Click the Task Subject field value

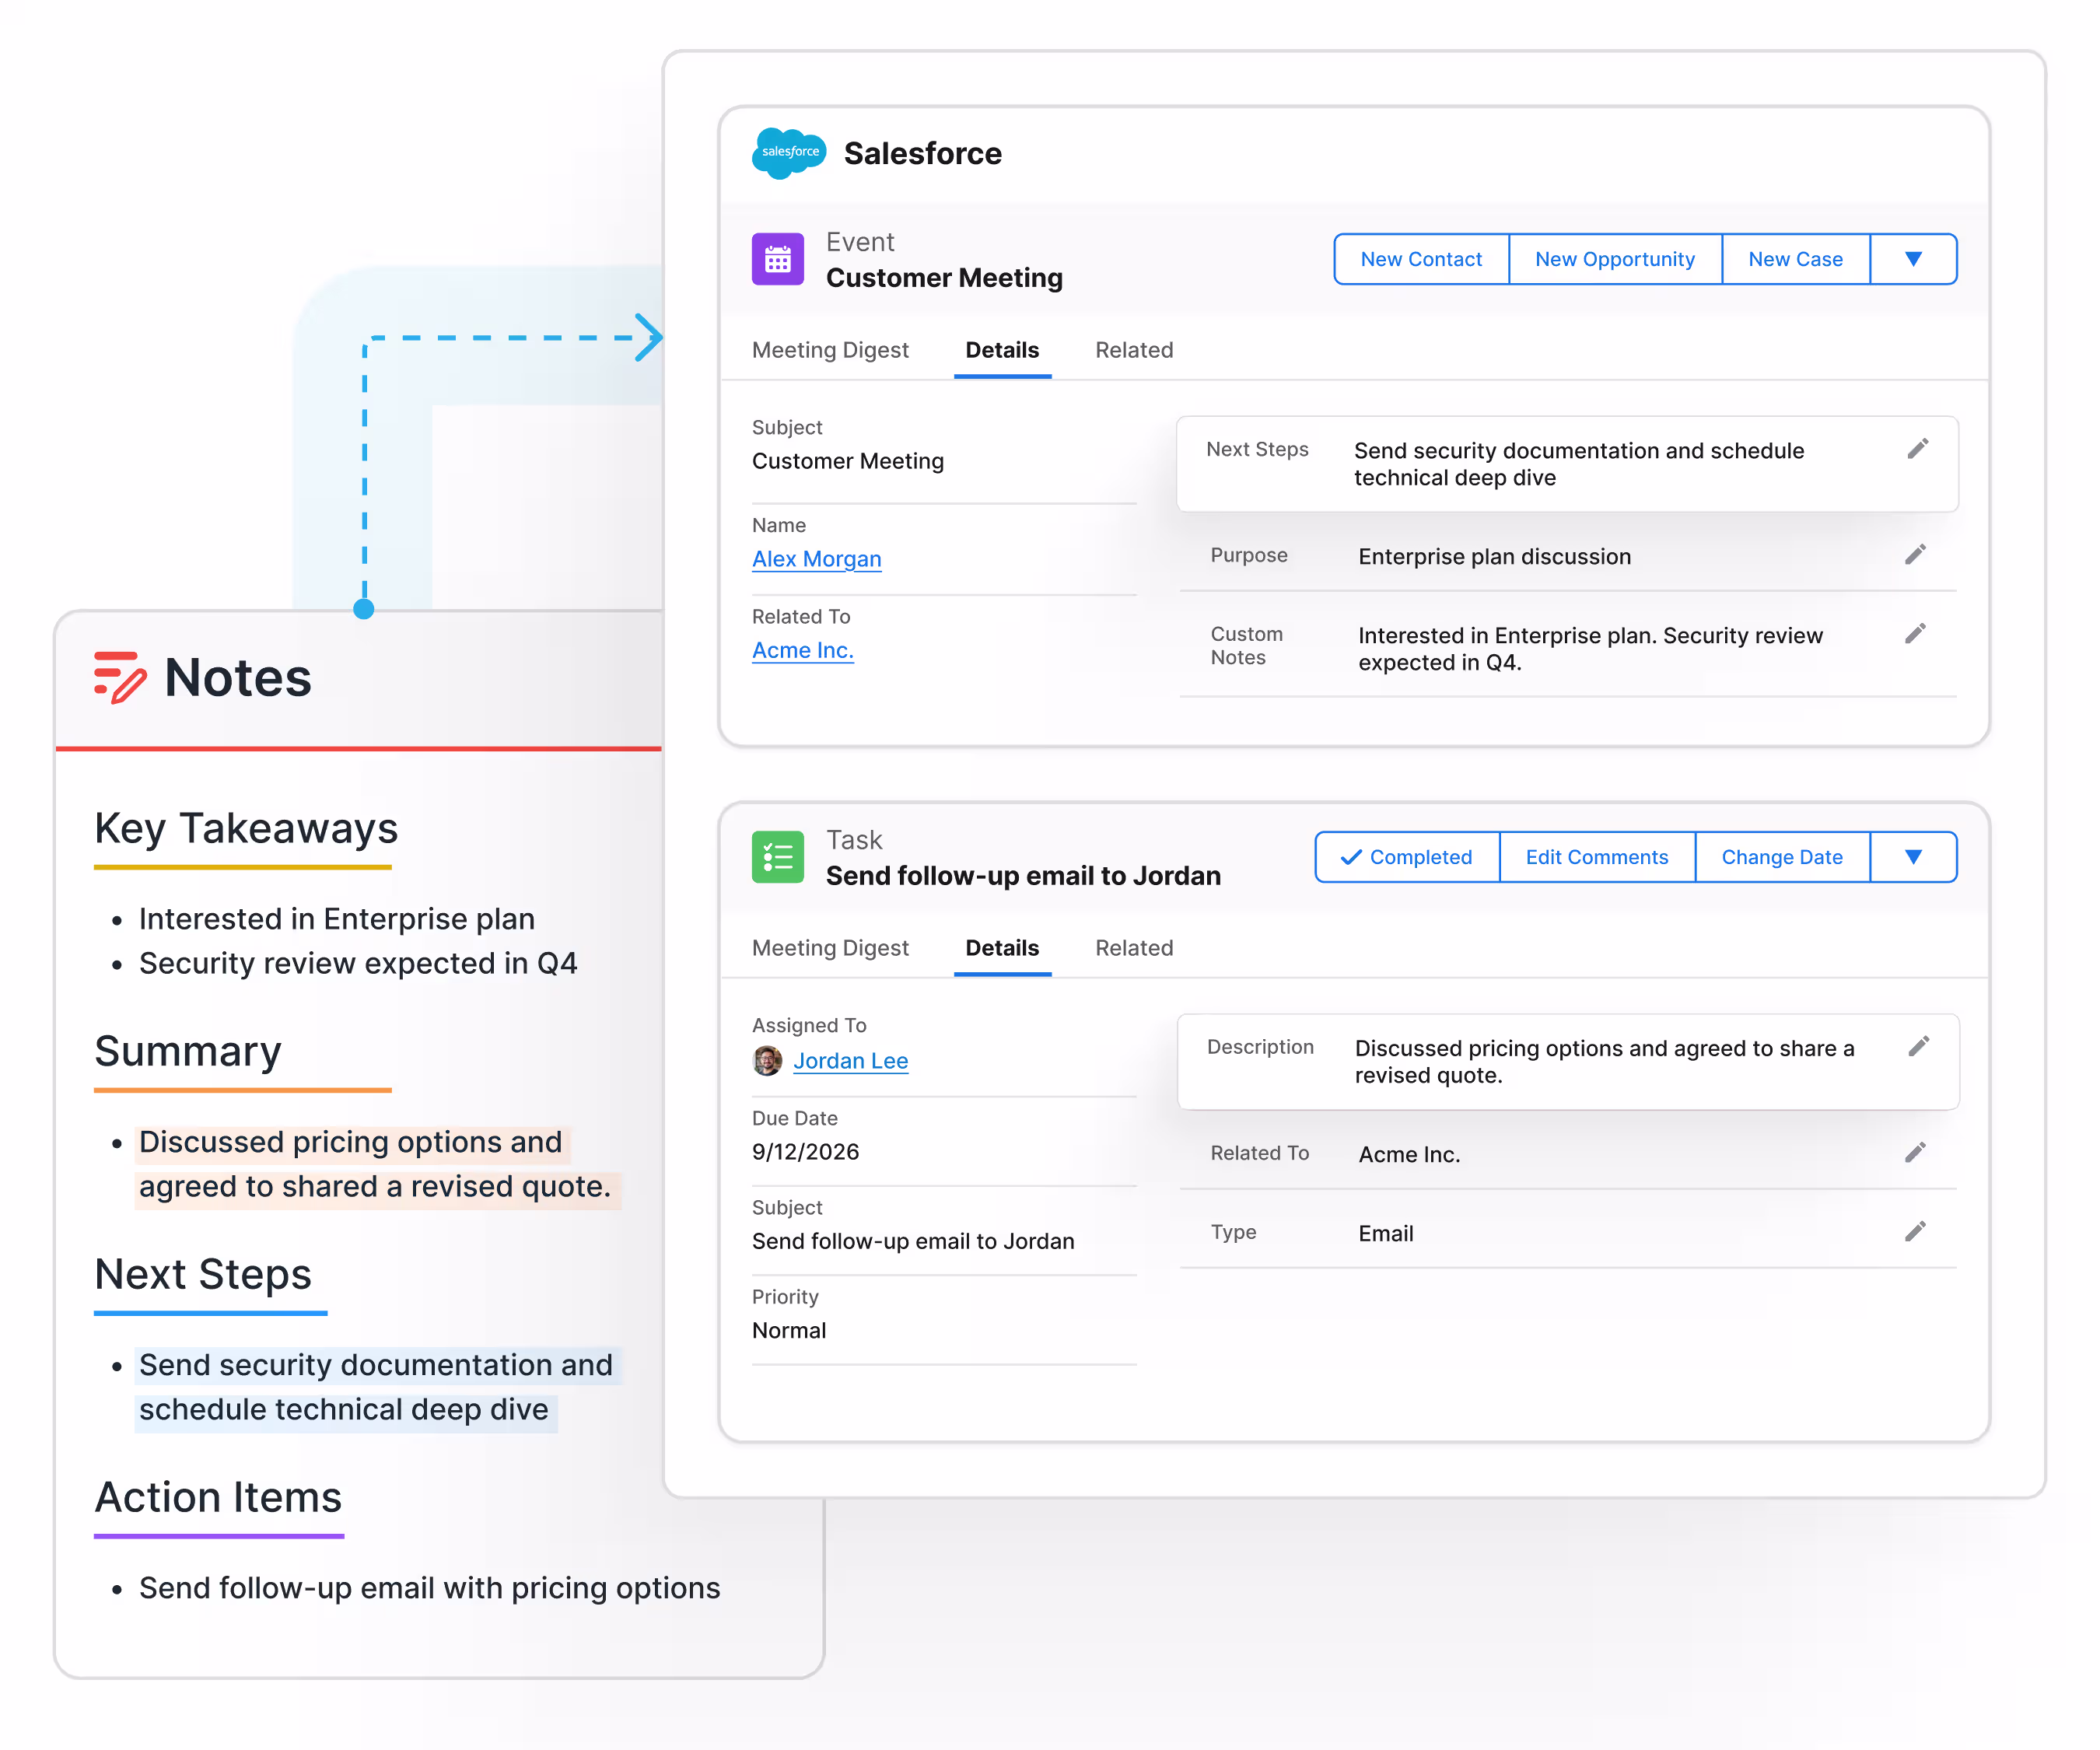tap(913, 1241)
